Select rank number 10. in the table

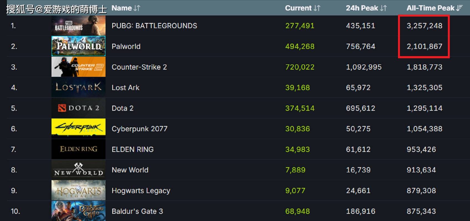(15, 211)
